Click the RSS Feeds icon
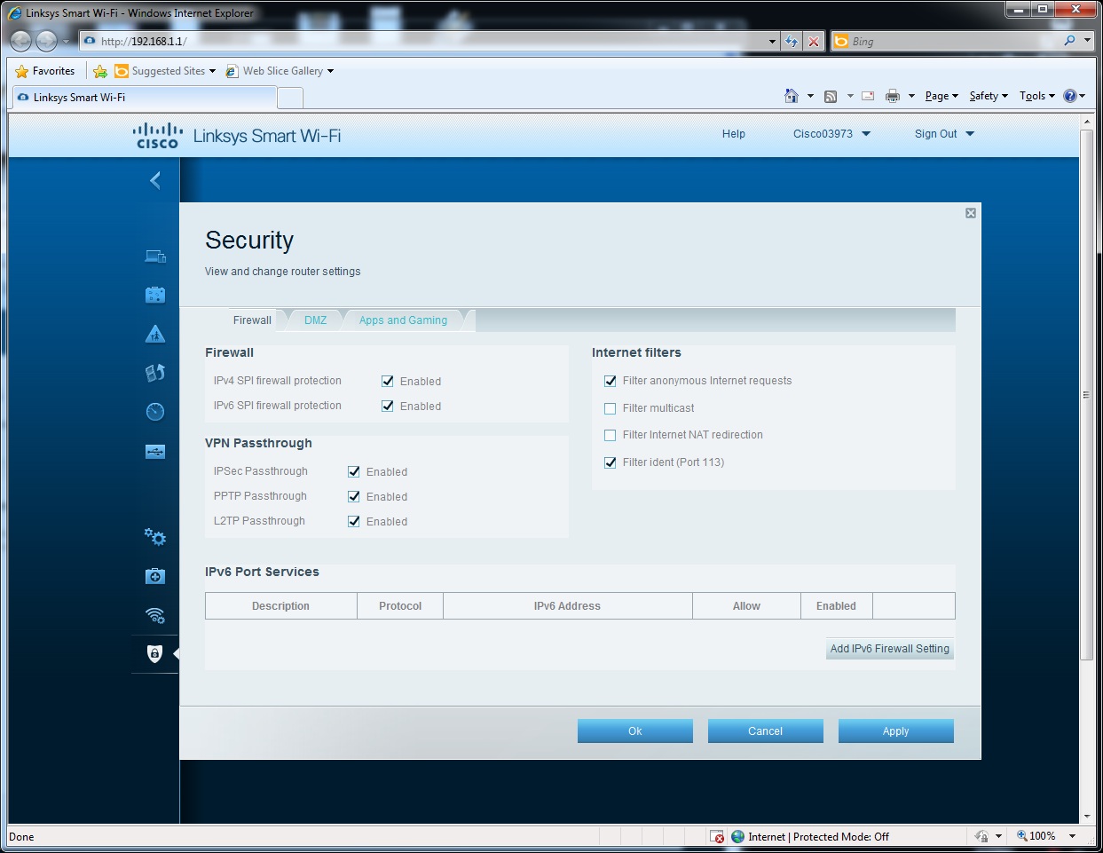This screenshot has width=1103, height=853. point(831,96)
